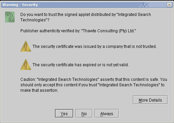Choose No to reject the signed applet
Viewport: 174px width, 123px height.
point(84,113)
